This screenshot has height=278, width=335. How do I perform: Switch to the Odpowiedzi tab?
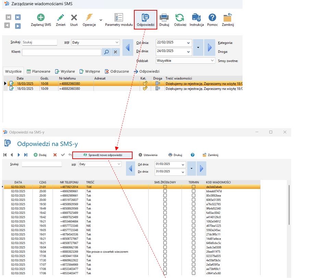pos(147,71)
